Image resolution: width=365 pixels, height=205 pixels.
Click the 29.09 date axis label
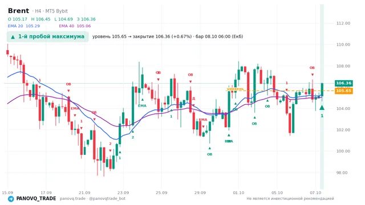200,192
